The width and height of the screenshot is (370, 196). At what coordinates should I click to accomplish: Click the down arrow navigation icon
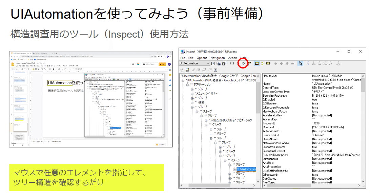pos(287,63)
